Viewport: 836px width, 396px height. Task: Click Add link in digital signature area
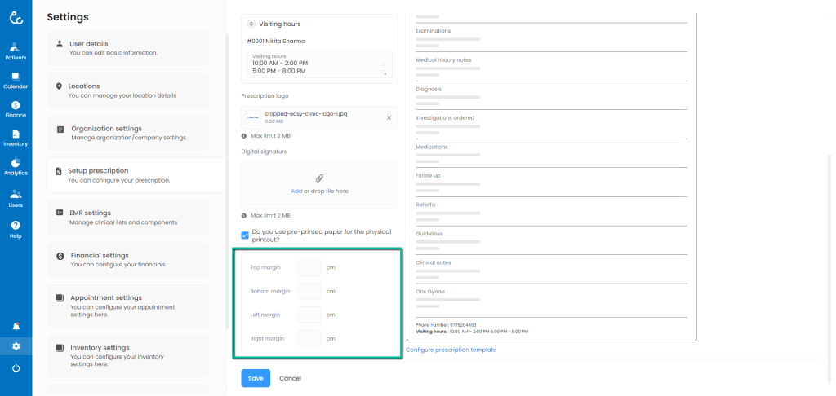296,191
